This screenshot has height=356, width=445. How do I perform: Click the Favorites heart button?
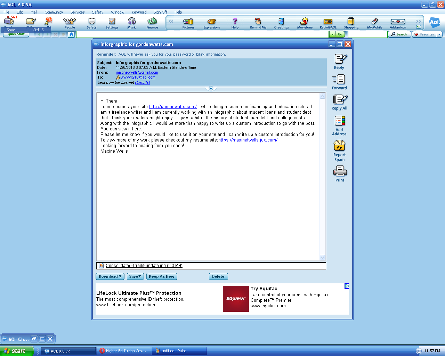[424, 34]
